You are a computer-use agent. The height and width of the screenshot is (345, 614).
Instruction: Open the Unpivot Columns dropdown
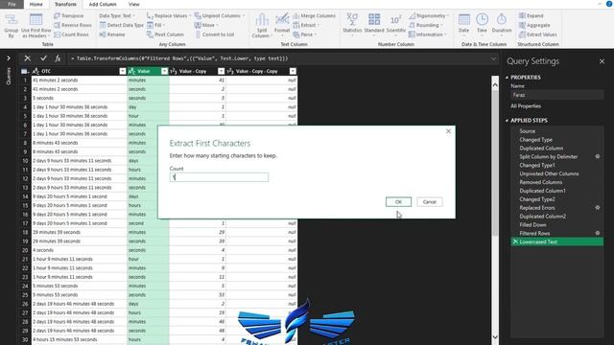(x=220, y=15)
